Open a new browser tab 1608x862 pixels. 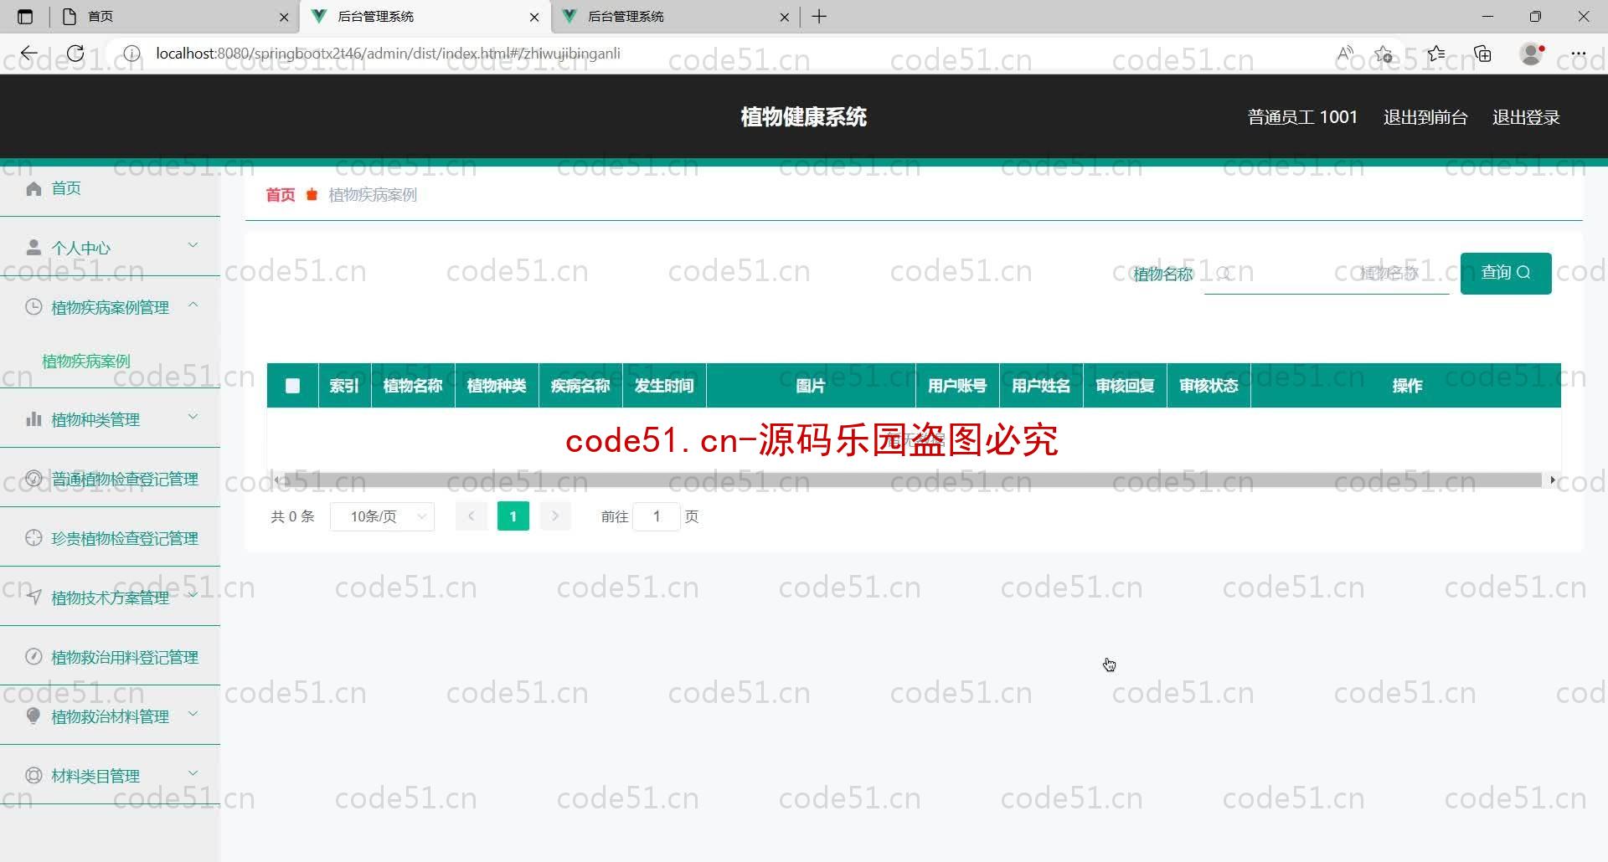point(819,17)
